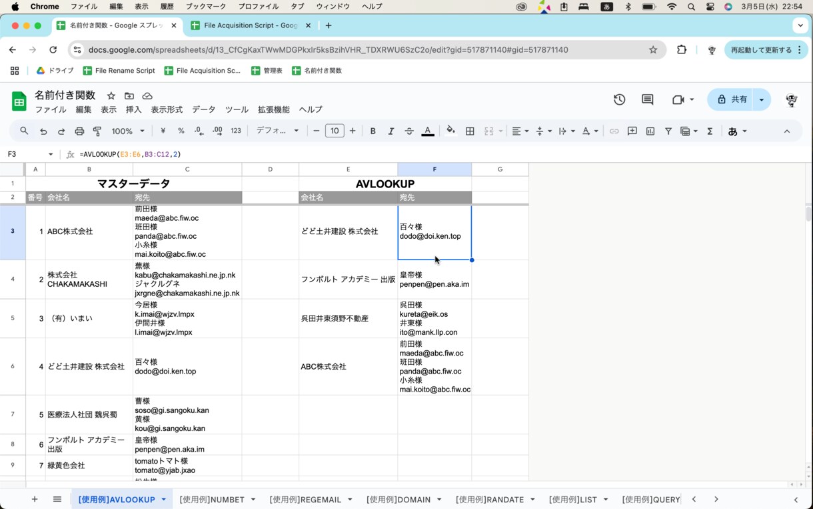Collapse the toolbar with the chevron
The image size is (813, 509).
click(787, 131)
